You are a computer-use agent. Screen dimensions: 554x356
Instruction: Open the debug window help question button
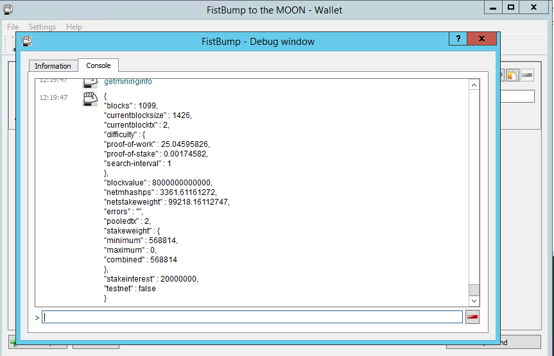(458, 38)
